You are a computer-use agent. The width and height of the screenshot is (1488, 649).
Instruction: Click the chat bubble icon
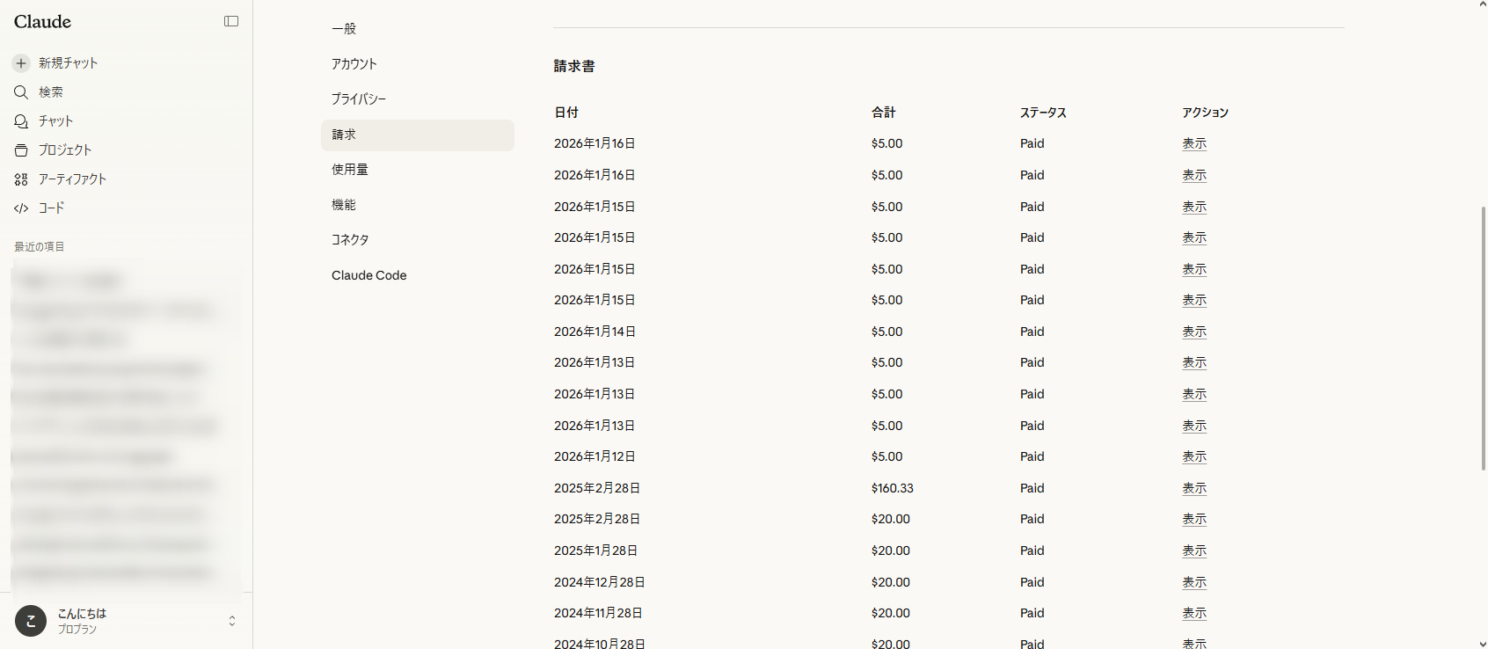[x=21, y=121]
